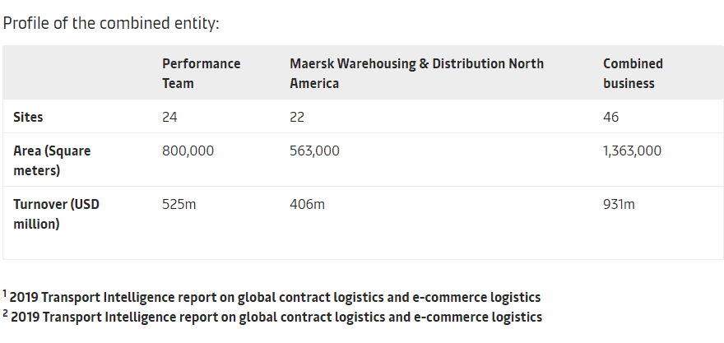Select the 1,363,000 combined area cell
Screen dimensions: 724x343
pos(632,151)
